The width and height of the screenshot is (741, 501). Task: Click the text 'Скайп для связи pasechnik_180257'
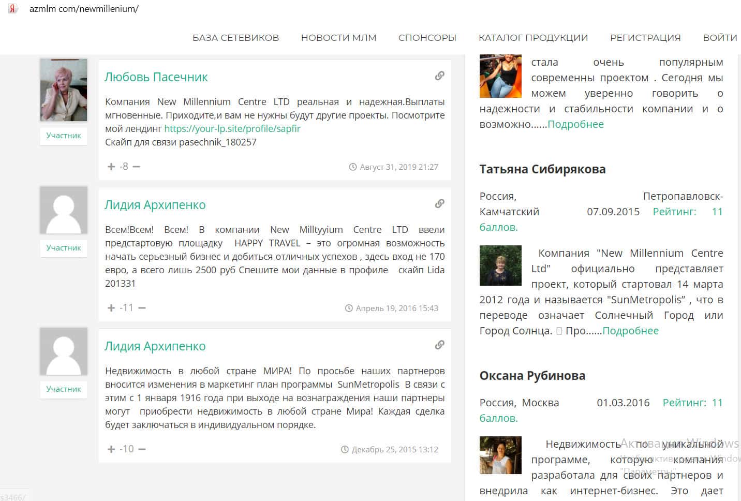(x=181, y=142)
